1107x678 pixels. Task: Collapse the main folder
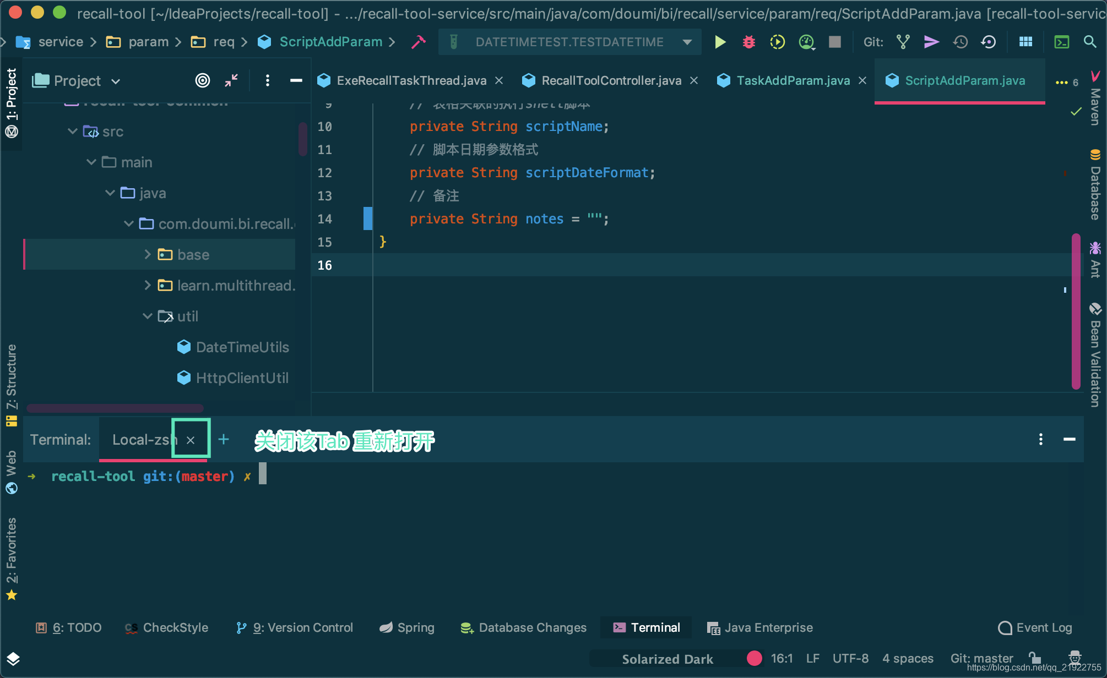[x=91, y=162]
